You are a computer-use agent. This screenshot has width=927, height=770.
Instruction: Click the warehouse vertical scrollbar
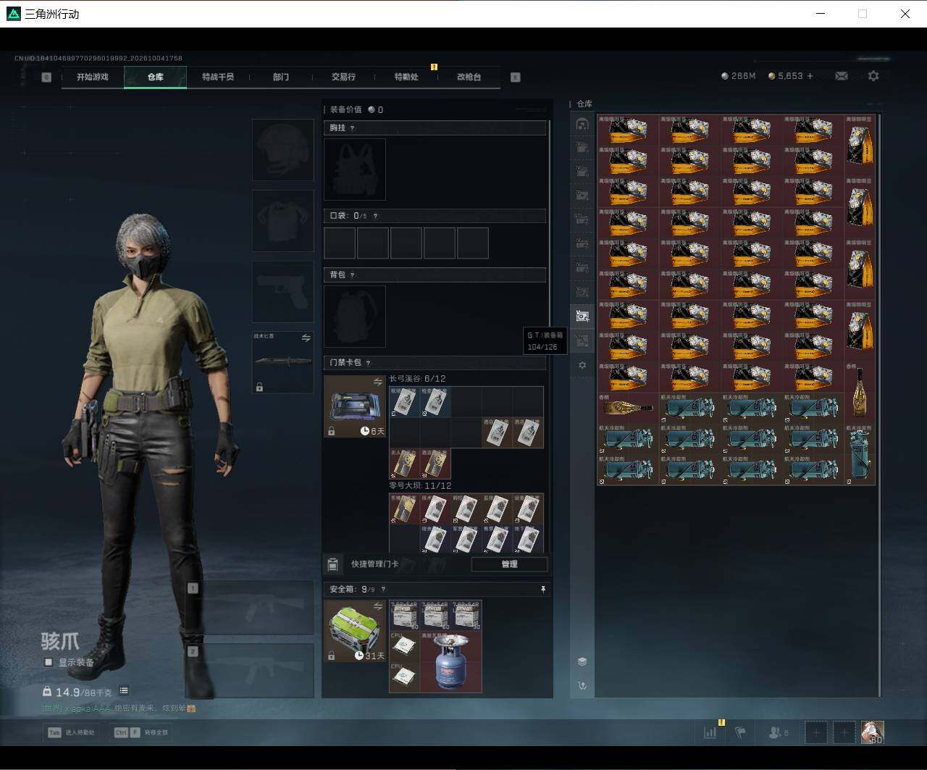point(880,404)
